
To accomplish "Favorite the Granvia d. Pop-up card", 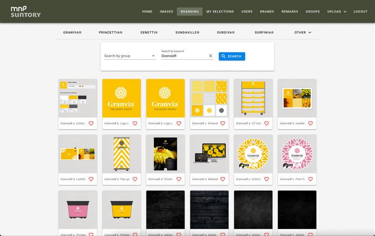I will (x=135, y=179).
